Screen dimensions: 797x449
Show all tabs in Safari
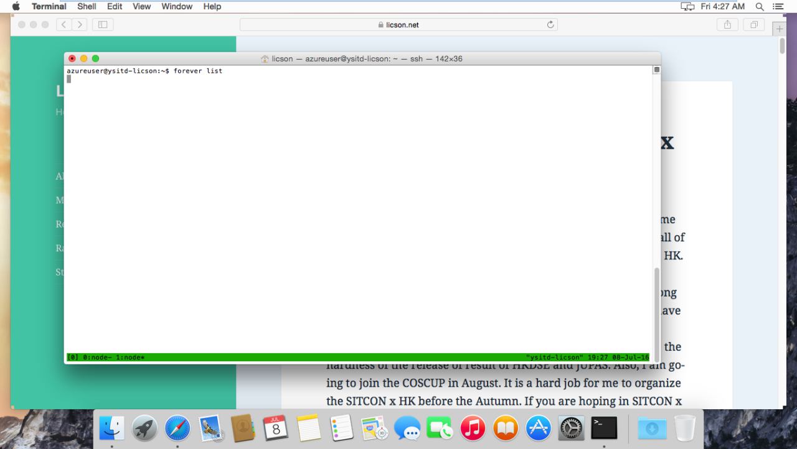click(x=753, y=25)
